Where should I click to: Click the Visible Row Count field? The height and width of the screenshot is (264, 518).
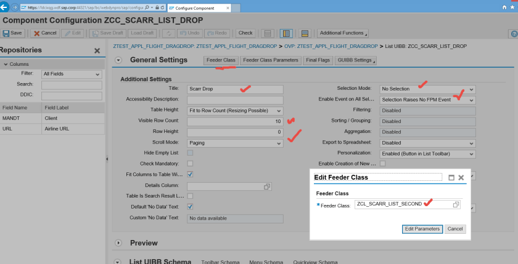[235, 122]
